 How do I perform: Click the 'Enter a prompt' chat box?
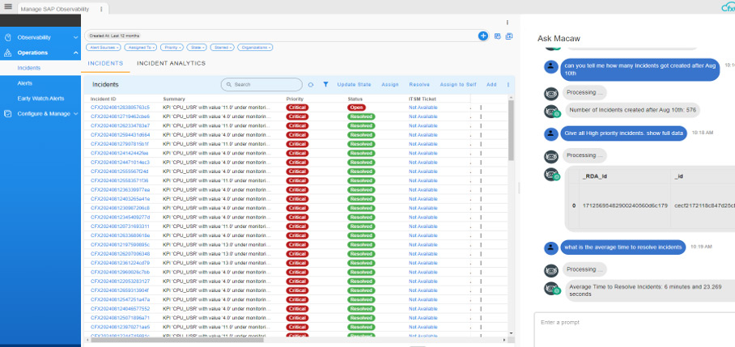point(634,330)
